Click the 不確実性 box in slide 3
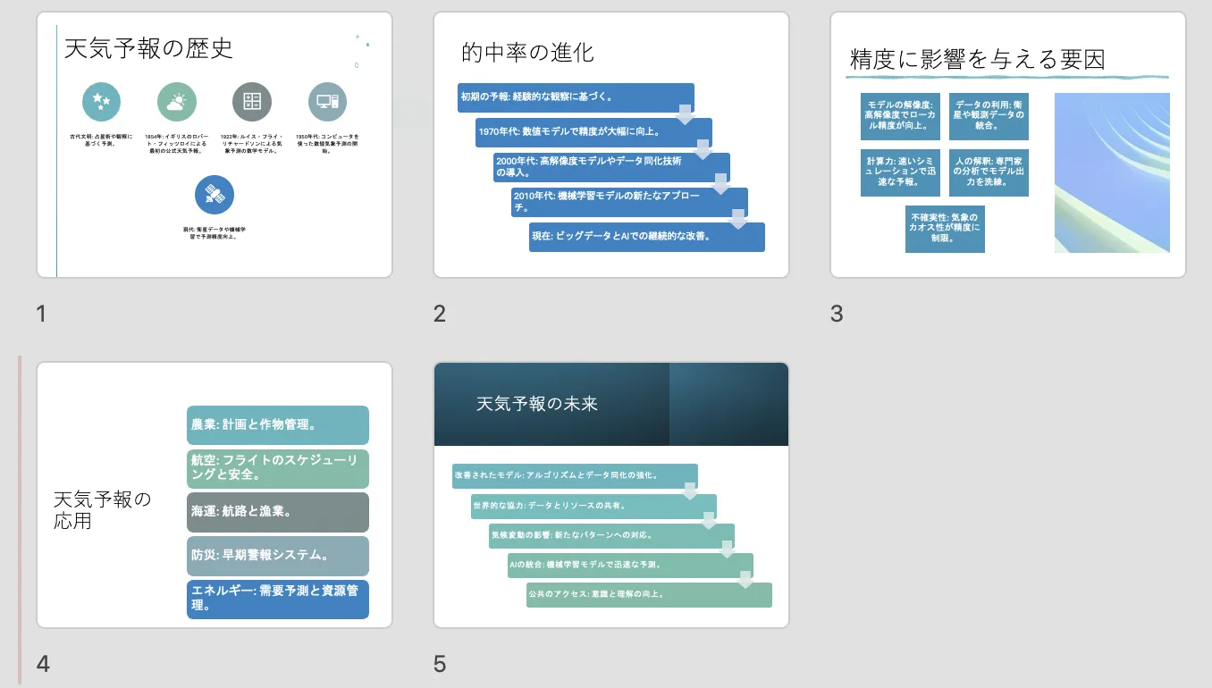The width and height of the screenshot is (1212, 688). click(945, 229)
